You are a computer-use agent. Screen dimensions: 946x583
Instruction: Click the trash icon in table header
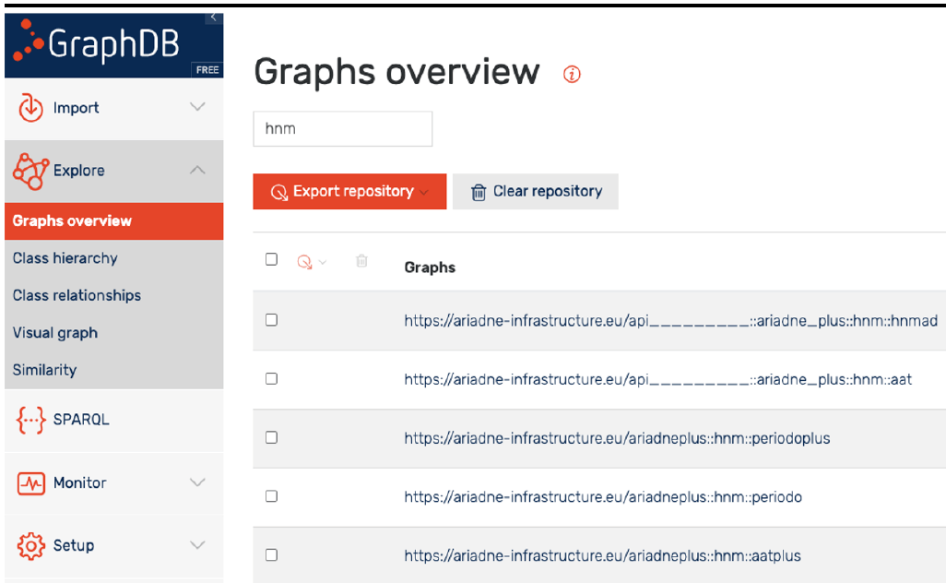(x=361, y=262)
